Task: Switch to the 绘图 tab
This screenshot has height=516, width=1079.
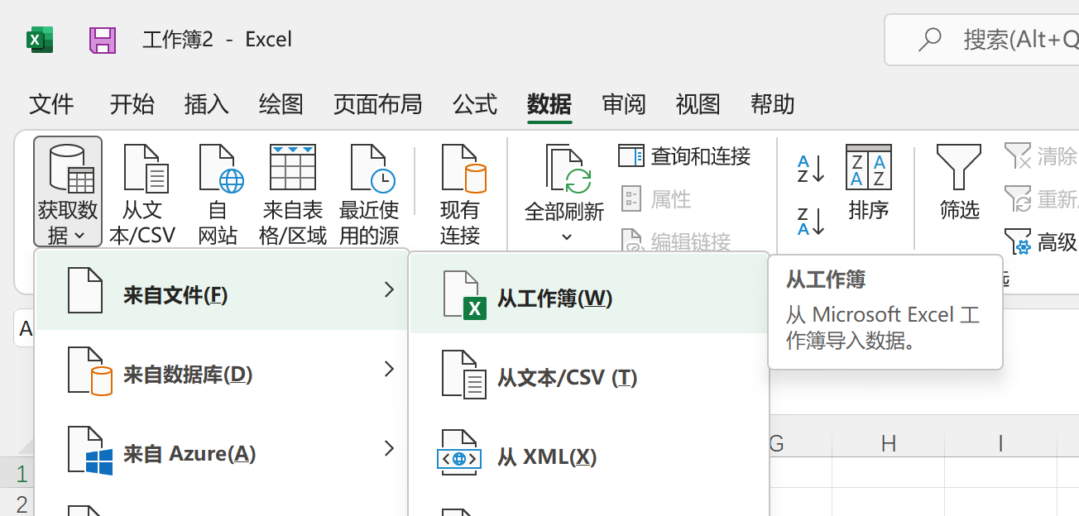Action: [281, 104]
